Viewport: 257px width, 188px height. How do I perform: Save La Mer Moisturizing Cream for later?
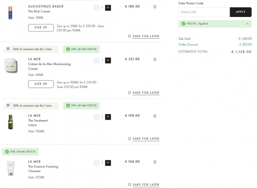click(144, 93)
